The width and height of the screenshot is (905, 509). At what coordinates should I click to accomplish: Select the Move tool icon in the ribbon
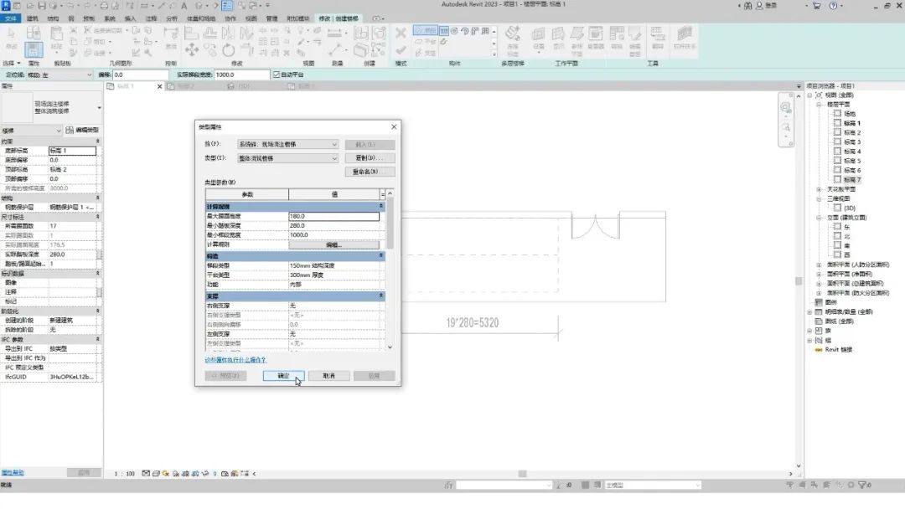click(x=192, y=50)
